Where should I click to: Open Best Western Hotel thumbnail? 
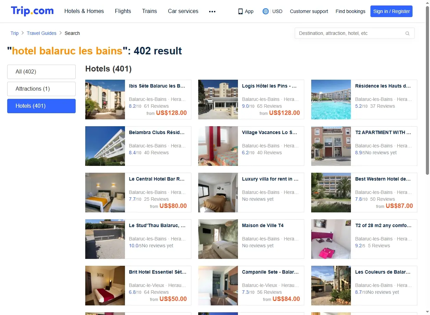coord(331,193)
